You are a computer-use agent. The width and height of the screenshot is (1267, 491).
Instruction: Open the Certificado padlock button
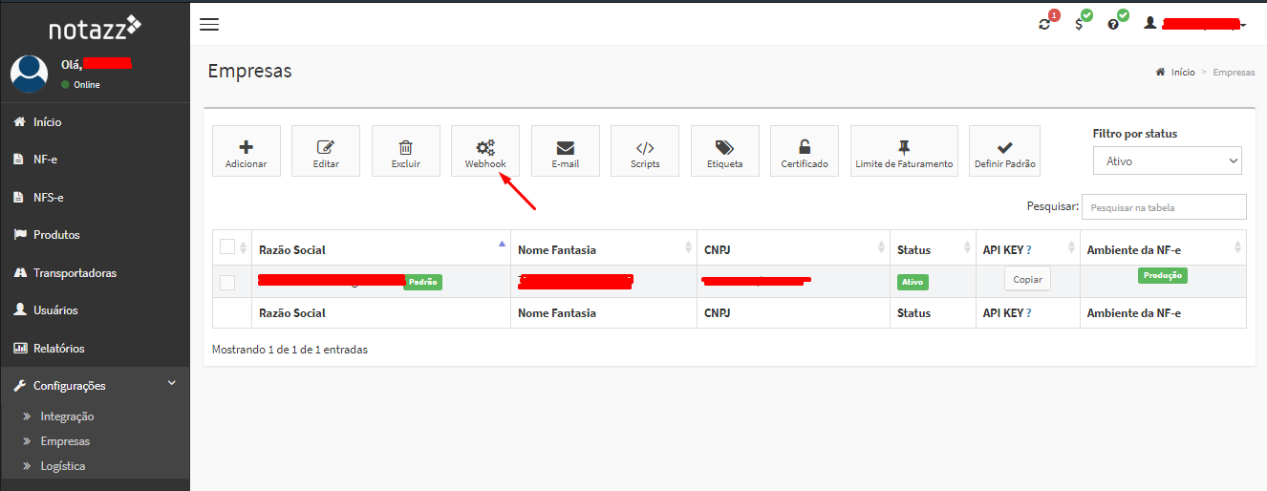click(x=805, y=151)
